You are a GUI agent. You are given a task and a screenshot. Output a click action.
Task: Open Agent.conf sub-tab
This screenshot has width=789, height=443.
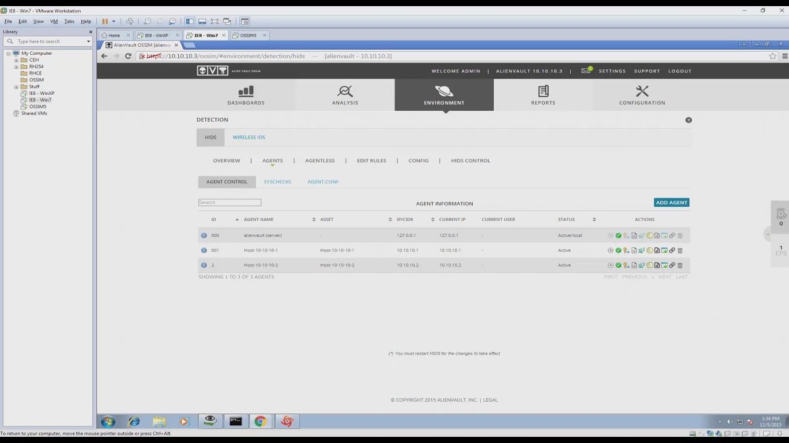pyautogui.click(x=323, y=182)
